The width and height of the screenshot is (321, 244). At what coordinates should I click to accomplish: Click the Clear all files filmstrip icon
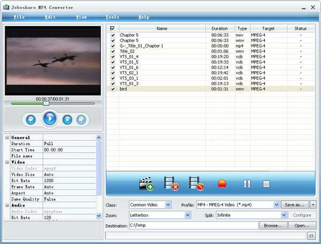196,184
